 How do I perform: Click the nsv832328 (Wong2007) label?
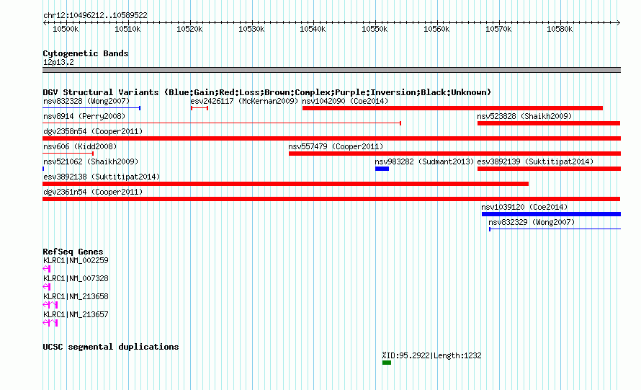86,101
